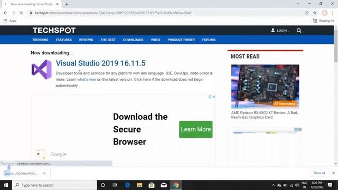
Task: Open the battery icon in system tray
Action: coord(285,185)
